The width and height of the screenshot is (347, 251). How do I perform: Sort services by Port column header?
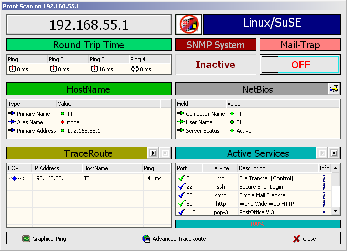(189, 168)
